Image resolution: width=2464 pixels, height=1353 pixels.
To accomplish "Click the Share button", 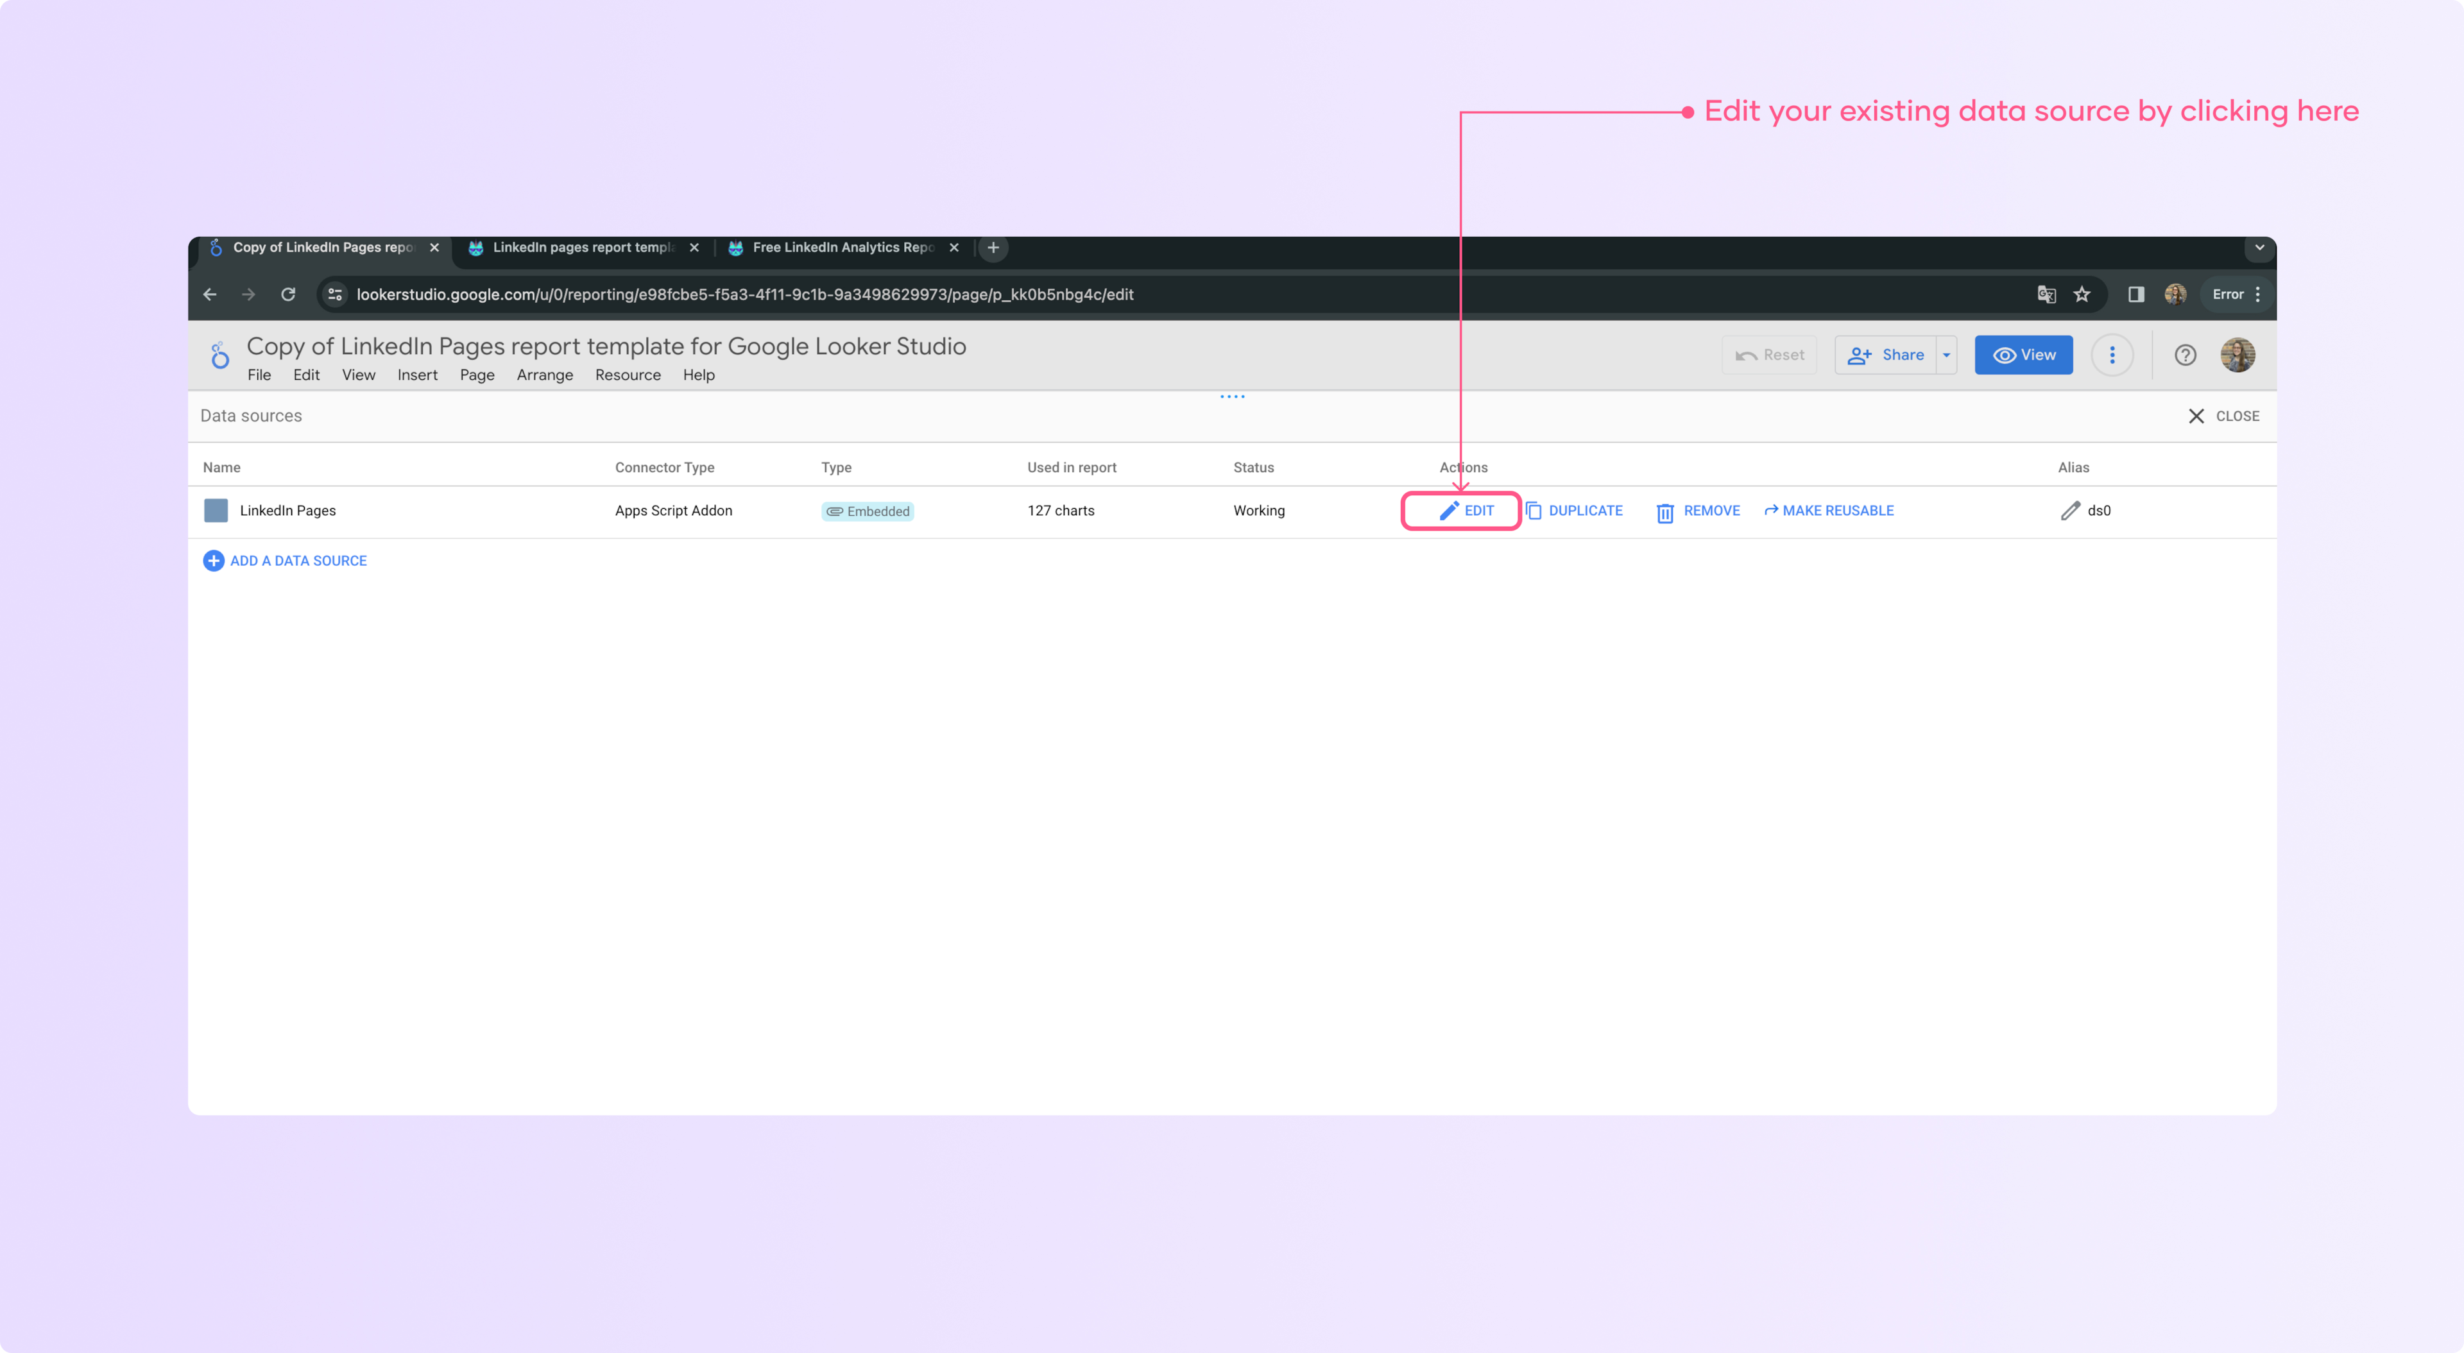I will (1885, 355).
